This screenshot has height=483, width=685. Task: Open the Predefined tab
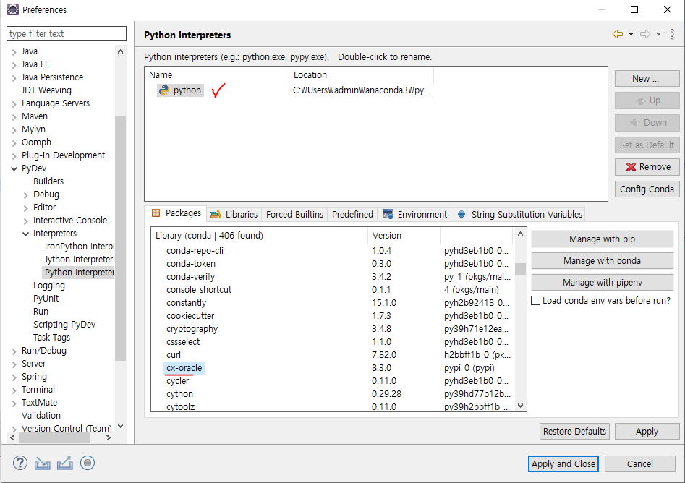[x=352, y=215]
